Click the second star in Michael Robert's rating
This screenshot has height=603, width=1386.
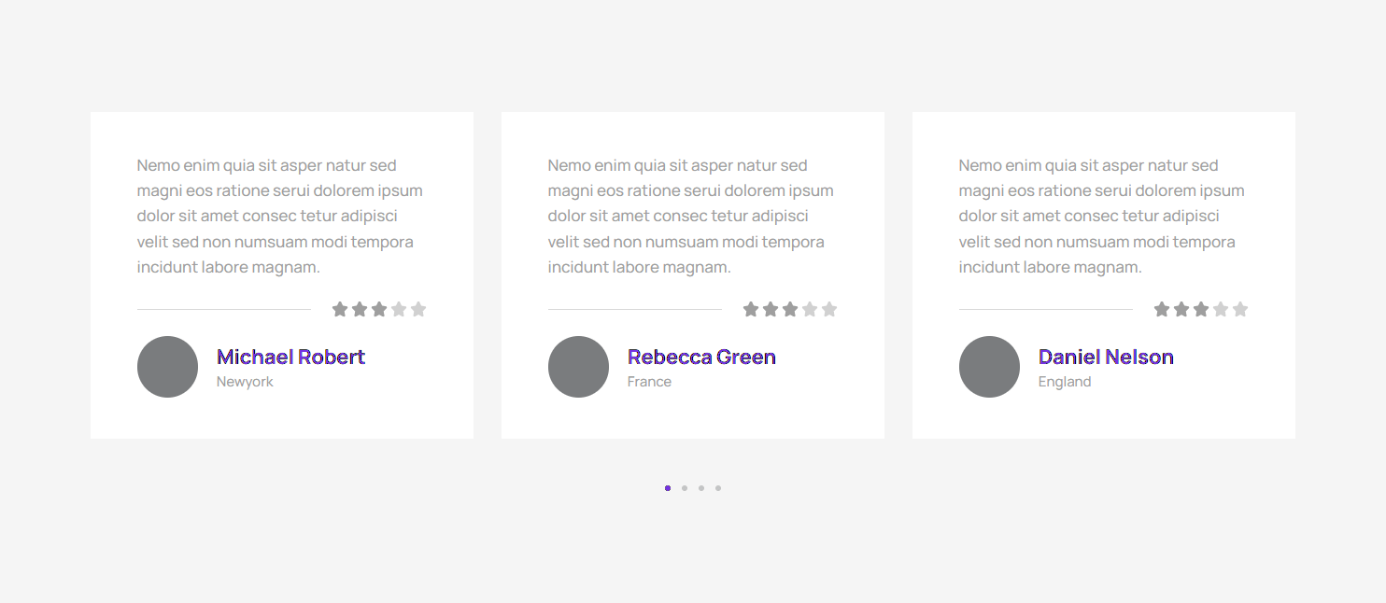tap(360, 309)
